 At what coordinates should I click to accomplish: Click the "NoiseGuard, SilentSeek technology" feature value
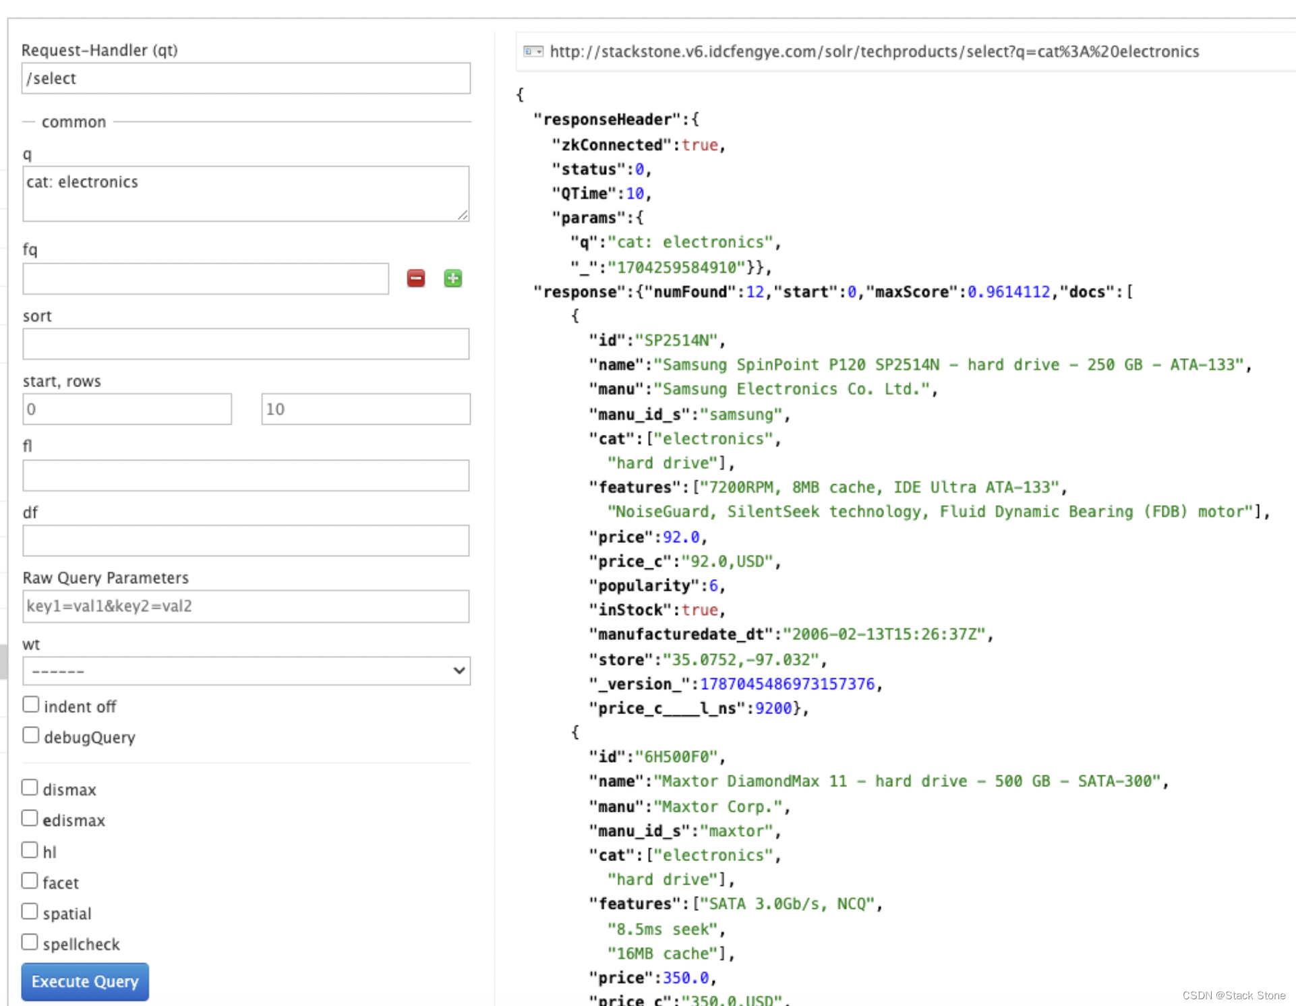pyautogui.click(x=930, y=512)
